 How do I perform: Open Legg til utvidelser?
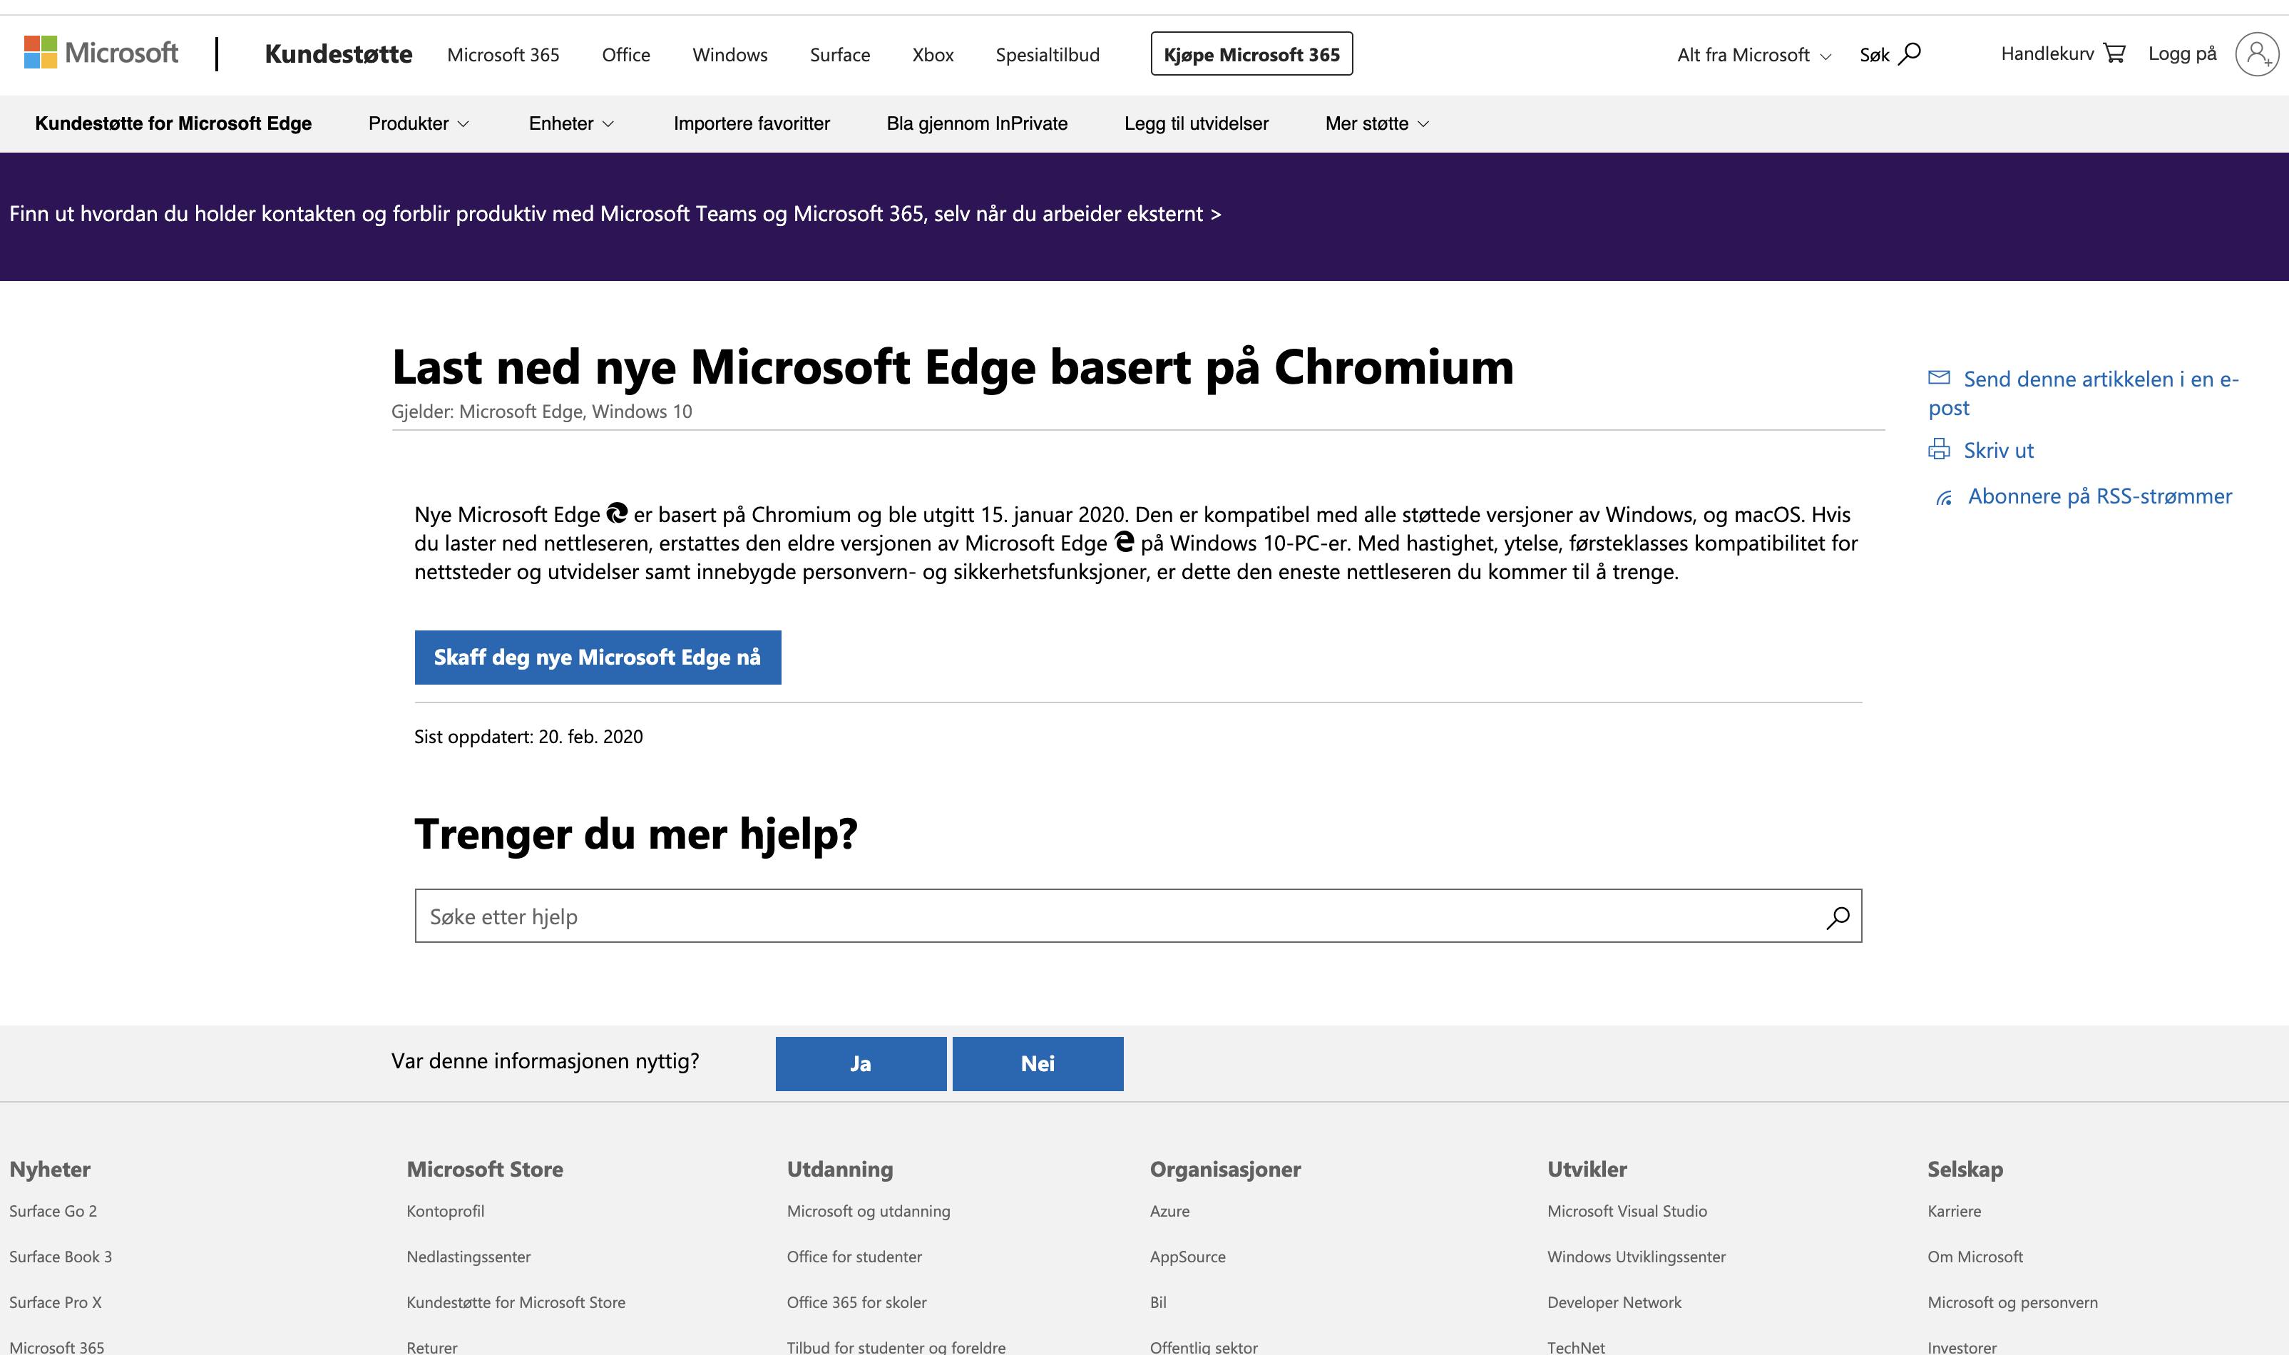(1197, 123)
